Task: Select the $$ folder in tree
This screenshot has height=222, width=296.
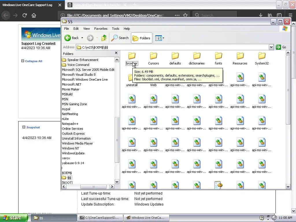Action: 69,178
